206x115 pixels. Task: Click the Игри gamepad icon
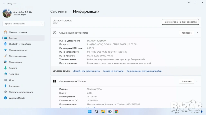pos(5,80)
